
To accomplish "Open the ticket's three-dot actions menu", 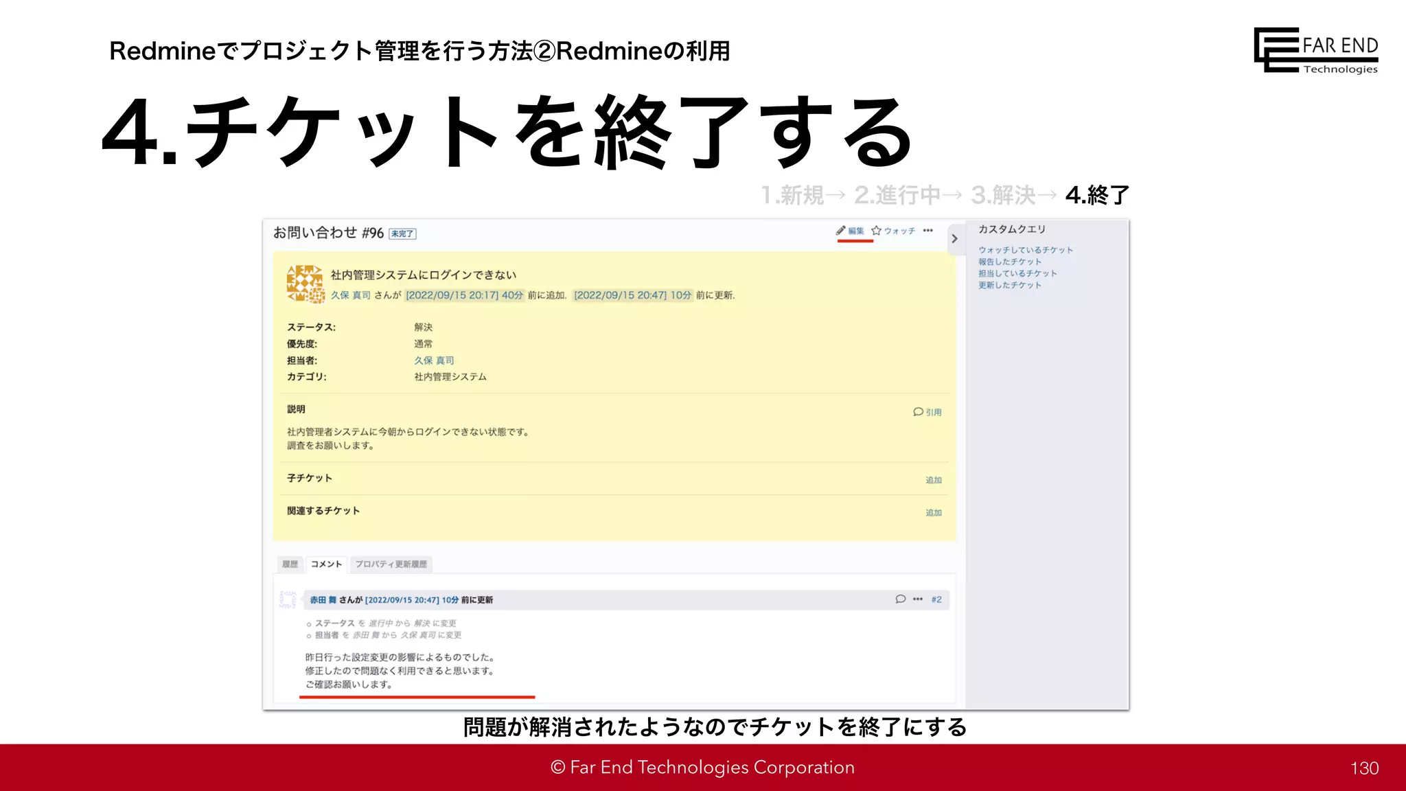I will click(928, 231).
